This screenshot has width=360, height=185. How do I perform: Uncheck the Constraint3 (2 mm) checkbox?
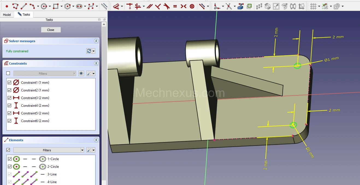coord(10,98)
